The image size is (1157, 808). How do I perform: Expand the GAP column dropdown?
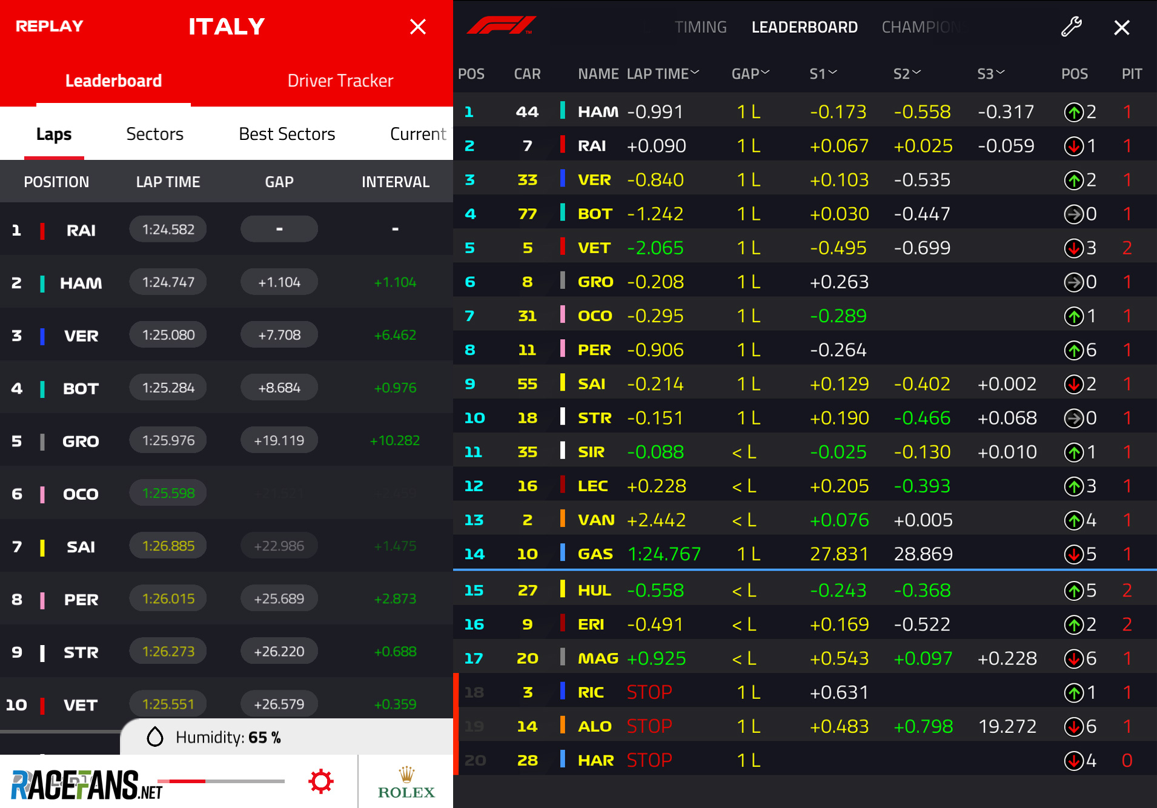765,72
